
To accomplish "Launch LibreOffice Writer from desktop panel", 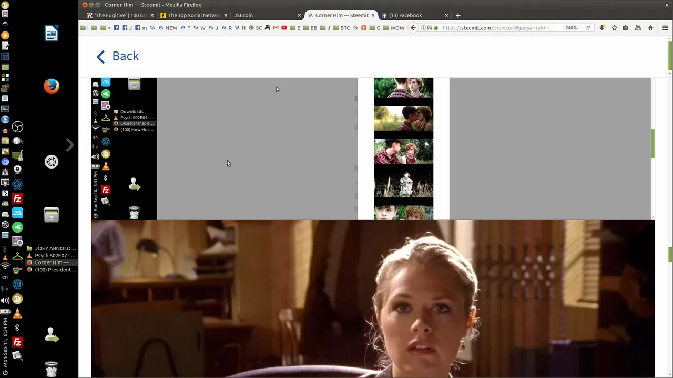I will [52, 34].
